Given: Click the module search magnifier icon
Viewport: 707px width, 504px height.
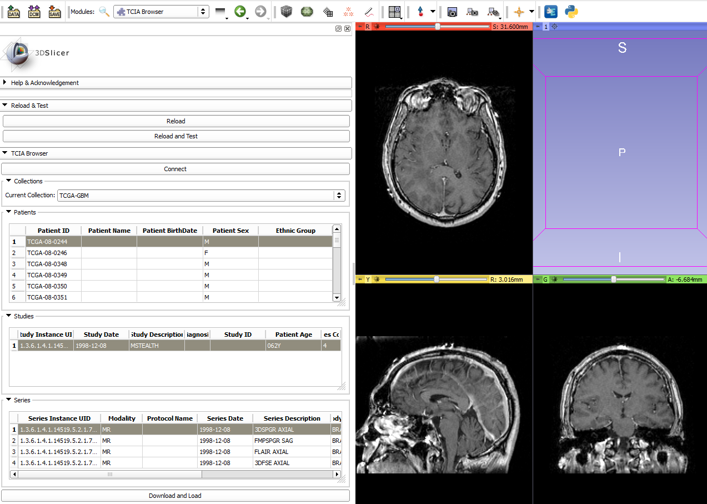Looking at the screenshot, I should click(x=104, y=11).
